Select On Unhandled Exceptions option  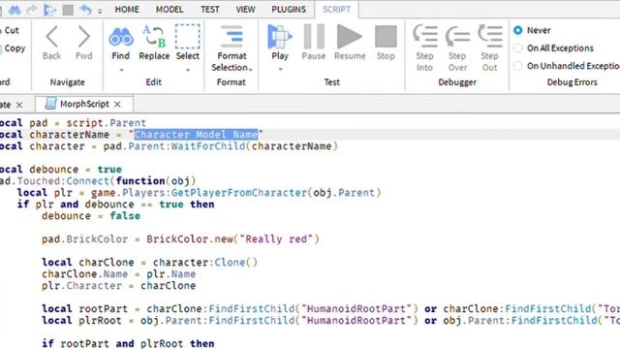[x=518, y=66]
